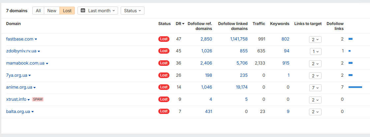The width and height of the screenshot is (370, 137).
Task: Click the Lost status badge for mamabook.com.ua
Action: pos(164,63)
